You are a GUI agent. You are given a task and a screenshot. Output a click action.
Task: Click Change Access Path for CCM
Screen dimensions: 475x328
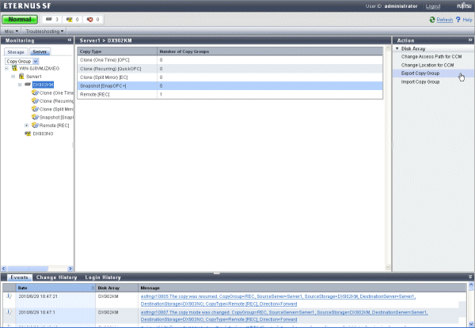(x=431, y=57)
